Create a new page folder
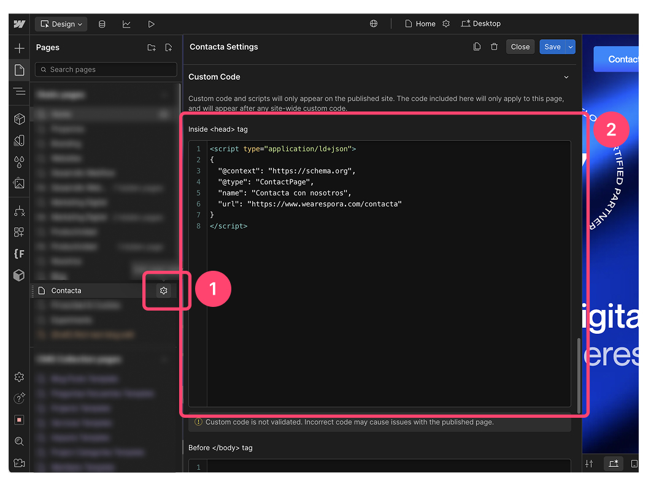Screen dimensions: 651x487 (x=152, y=48)
